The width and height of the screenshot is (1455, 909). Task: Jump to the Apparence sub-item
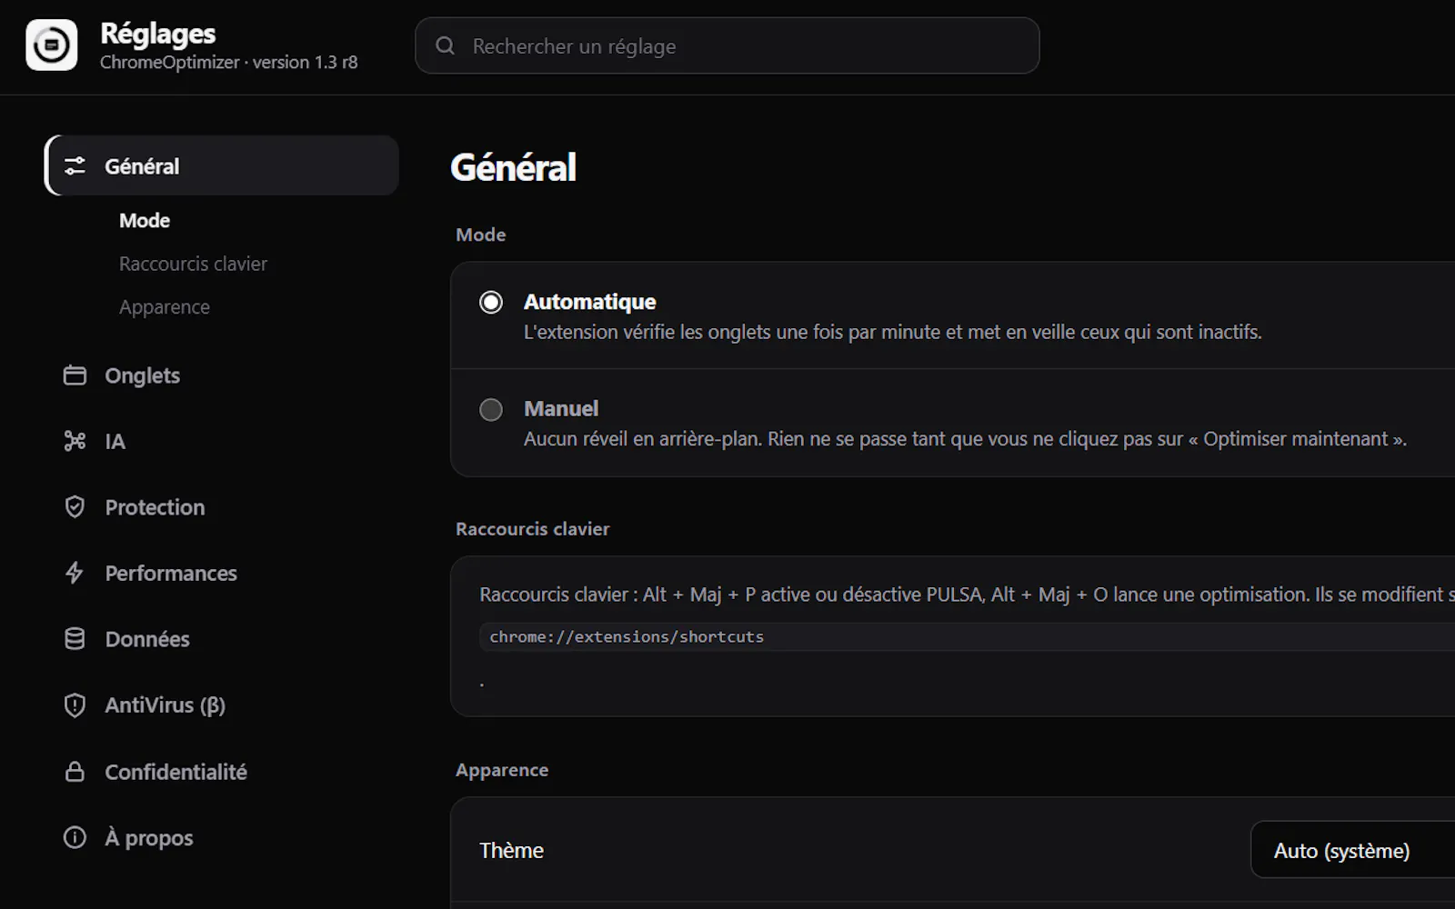click(x=165, y=307)
